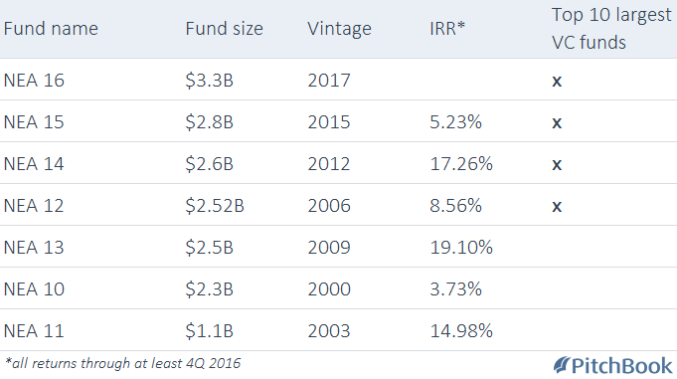Click the NEA 11 fund name
Image resolution: width=677 pixels, height=379 pixels.
(x=34, y=331)
